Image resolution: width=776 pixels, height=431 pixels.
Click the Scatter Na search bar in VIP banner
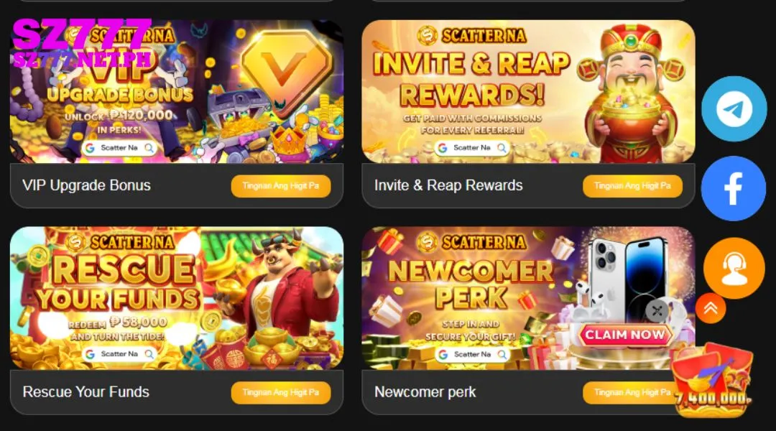119,147
